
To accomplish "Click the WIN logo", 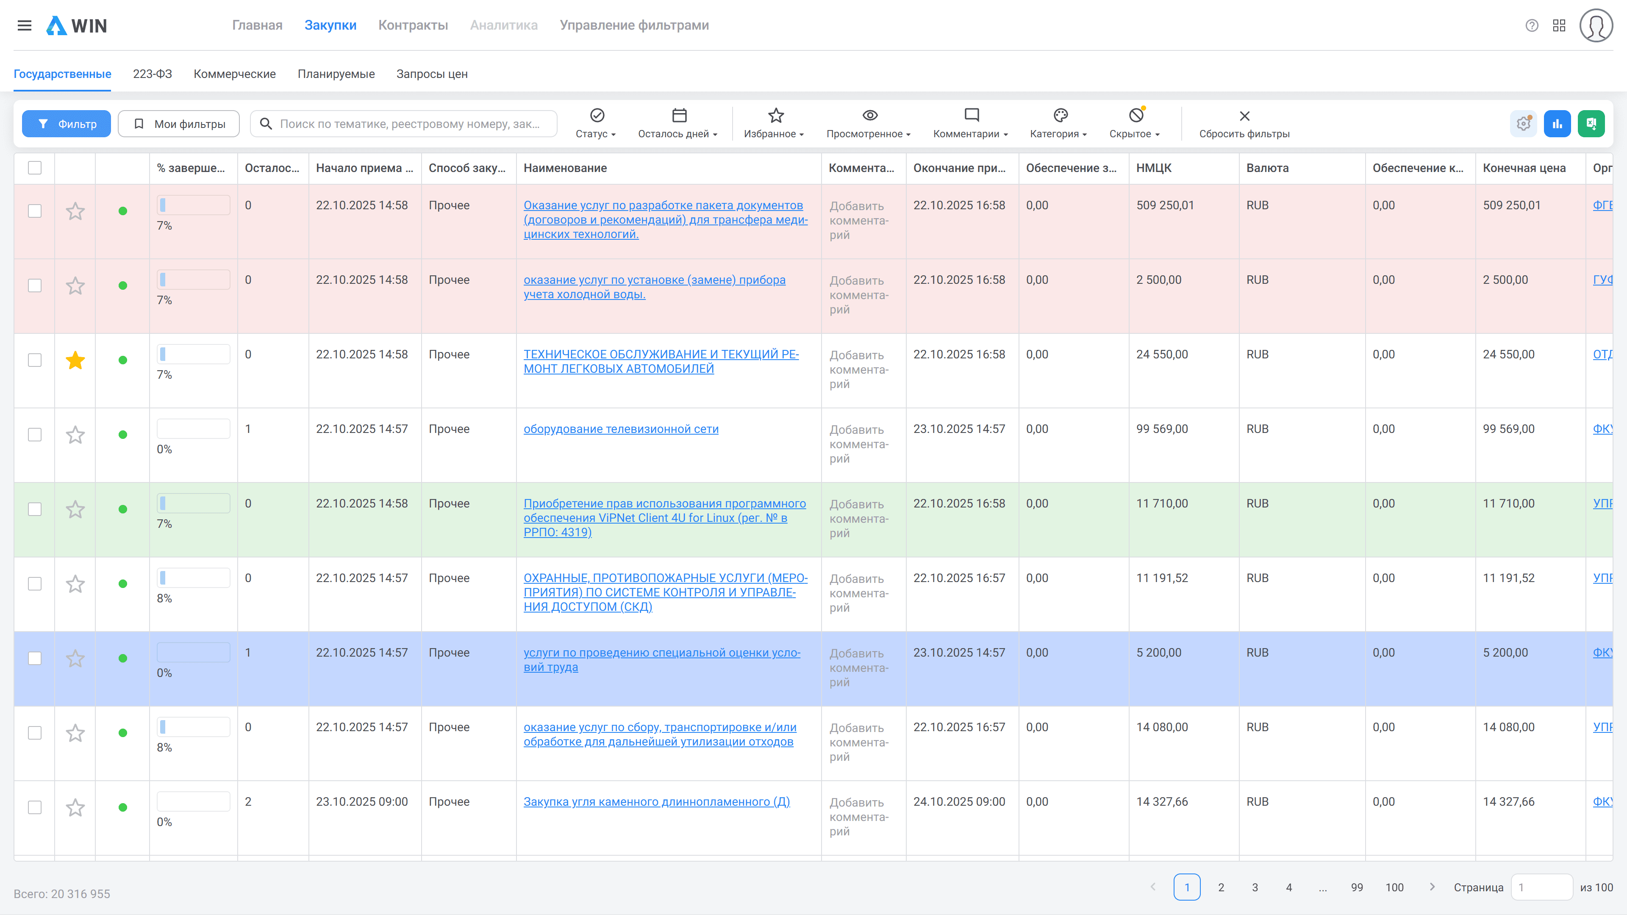I will [x=76, y=25].
